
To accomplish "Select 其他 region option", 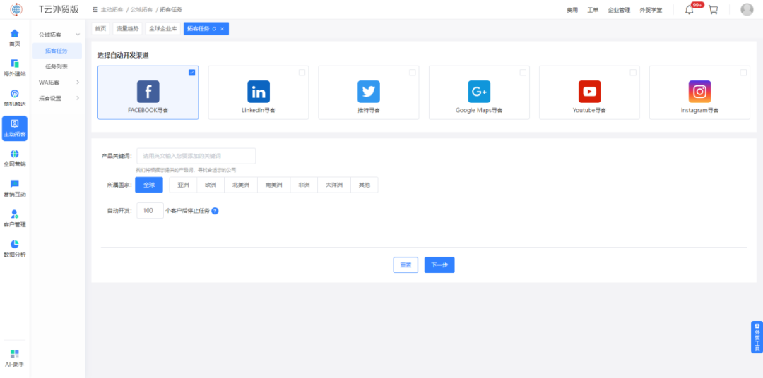I will (364, 185).
